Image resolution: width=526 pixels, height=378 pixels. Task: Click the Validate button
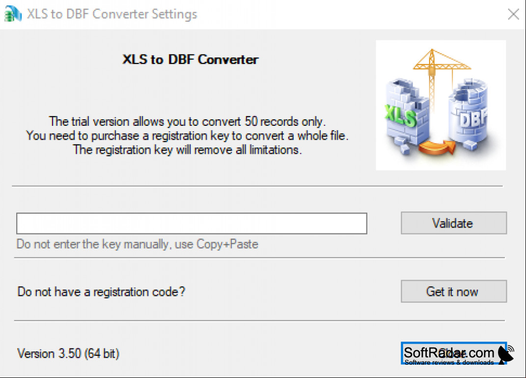[x=453, y=223]
